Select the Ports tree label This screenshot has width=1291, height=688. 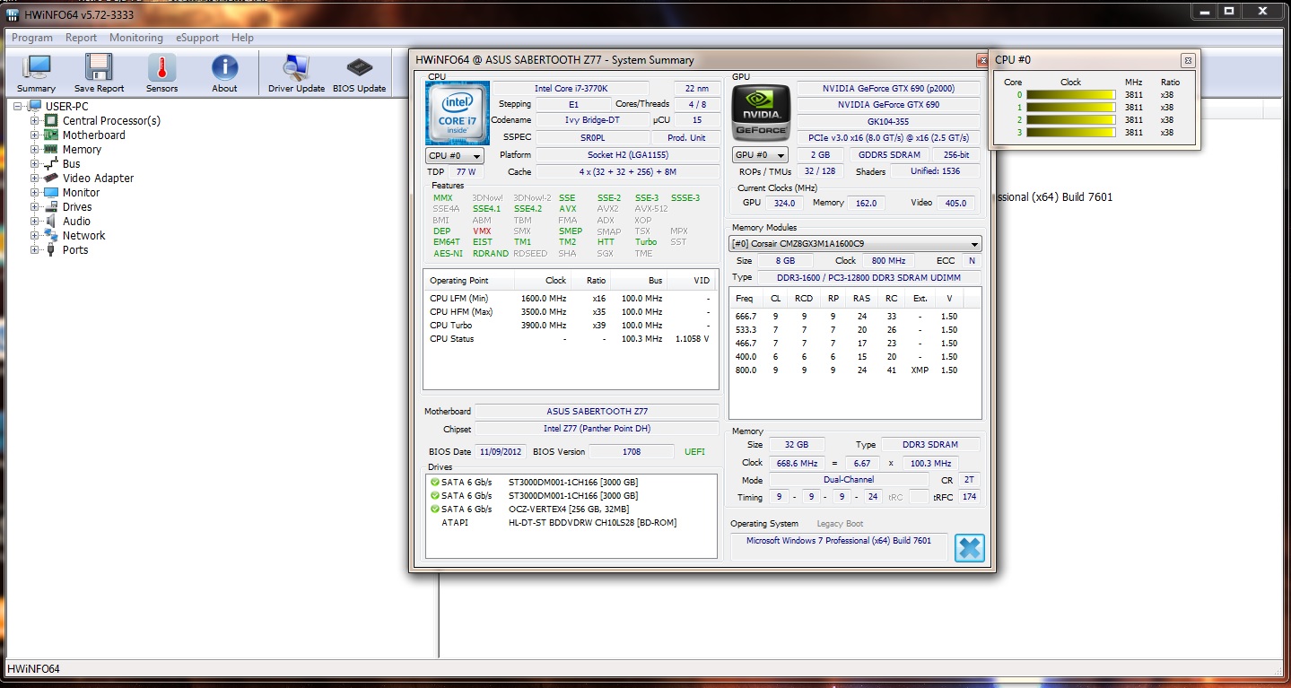pos(75,249)
